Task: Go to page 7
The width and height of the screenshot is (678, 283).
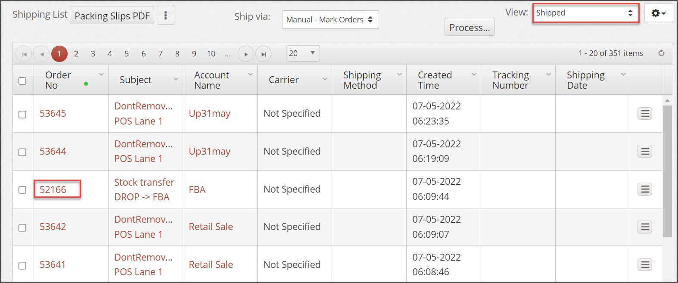Action: click(160, 54)
